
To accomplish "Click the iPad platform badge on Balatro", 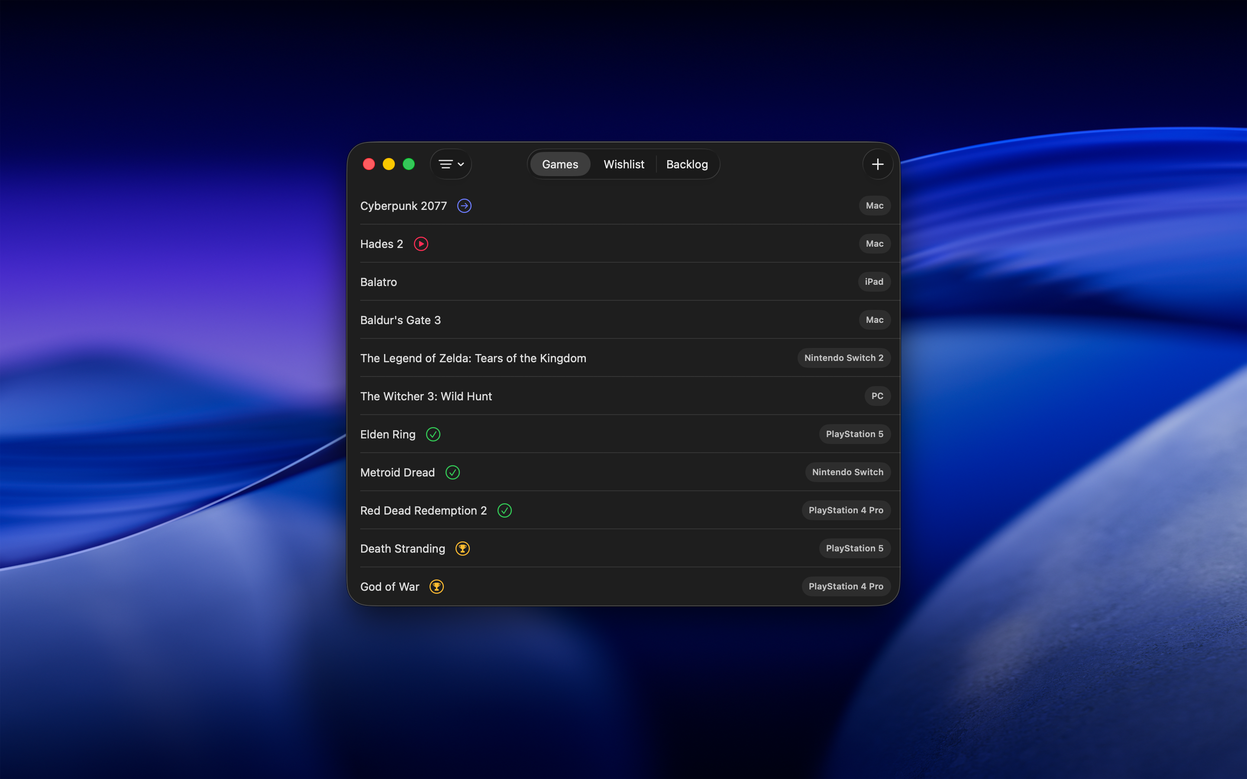I will tap(873, 282).
